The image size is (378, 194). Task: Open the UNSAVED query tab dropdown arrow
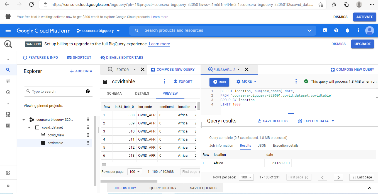click(x=238, y=69)
